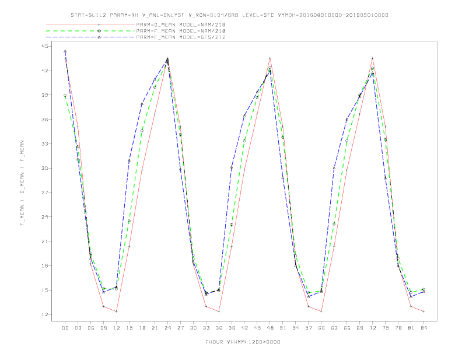The image size is (462, 357).
Task: Click the vertical axis title F_MEAN | O_MEAN | F_MEAN
Action: pos(22,183)
